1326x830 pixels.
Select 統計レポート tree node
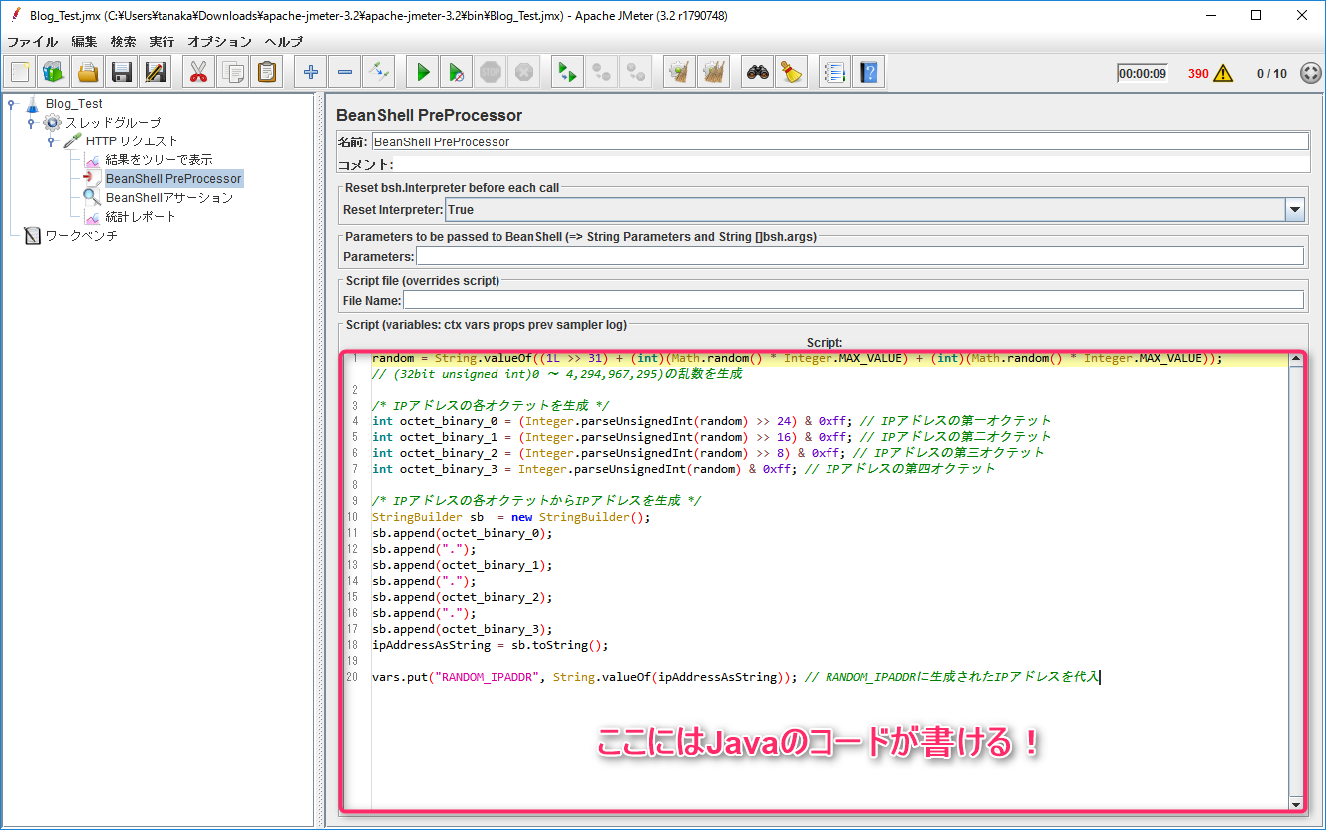pos(141,217)
